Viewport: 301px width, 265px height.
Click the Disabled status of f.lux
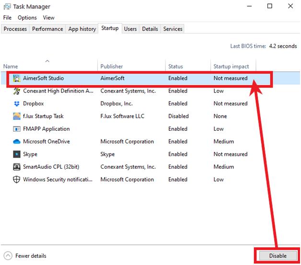178,116
